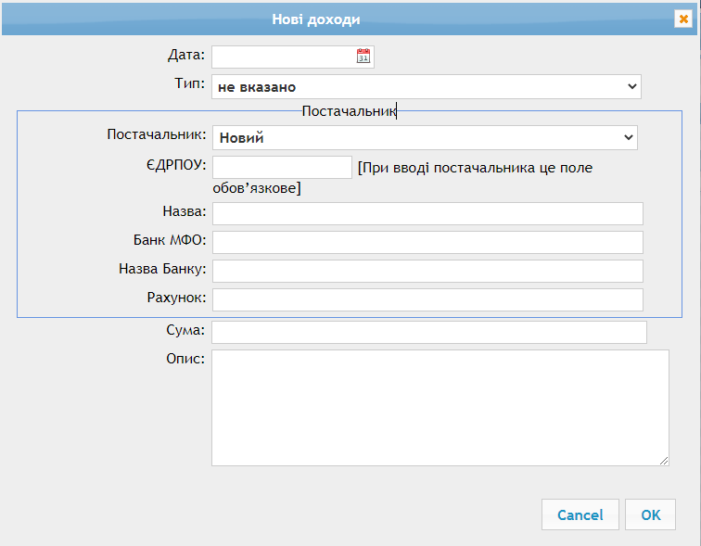701x546 pixels.
Task: Click the Рахунок input field
Action: click(x=427, y=299)
